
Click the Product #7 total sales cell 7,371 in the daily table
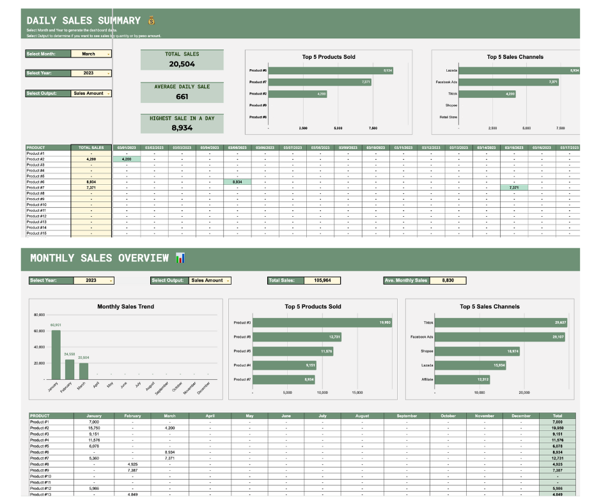click(x=91, y=187)
